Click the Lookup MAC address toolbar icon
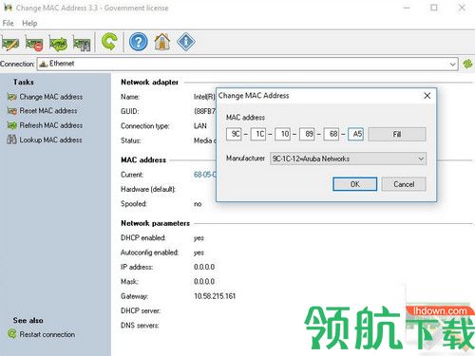This screenshot has height=356, width=475. point(82,43)
